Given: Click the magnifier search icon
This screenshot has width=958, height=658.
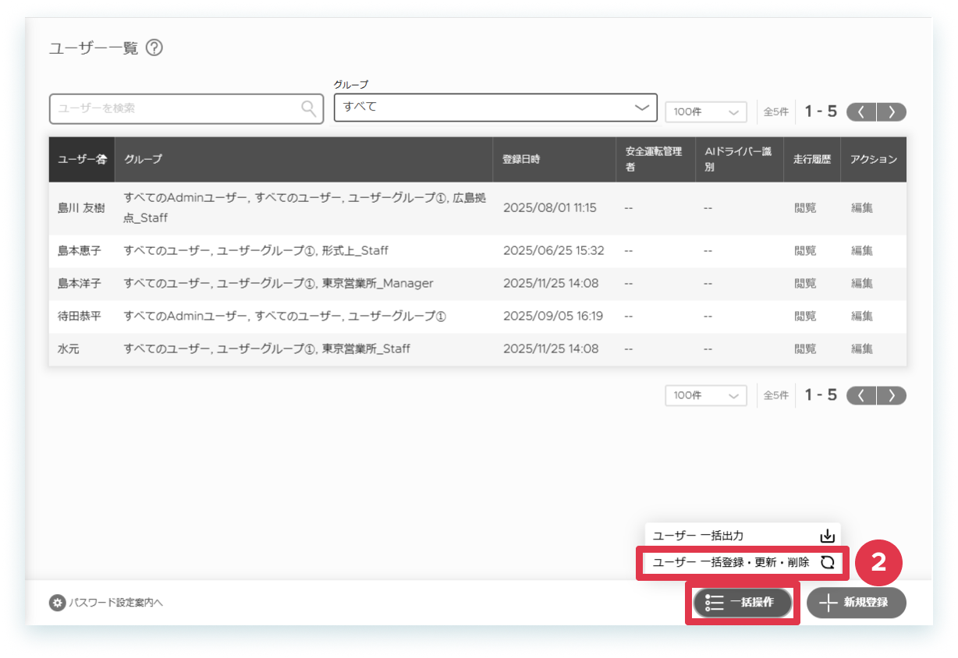Looking at the screenshot, I should [x=309, y=108].
